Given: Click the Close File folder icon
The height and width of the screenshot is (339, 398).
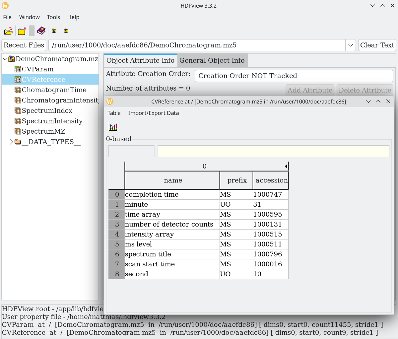Looking at the screenshot, I should (22, 31).
